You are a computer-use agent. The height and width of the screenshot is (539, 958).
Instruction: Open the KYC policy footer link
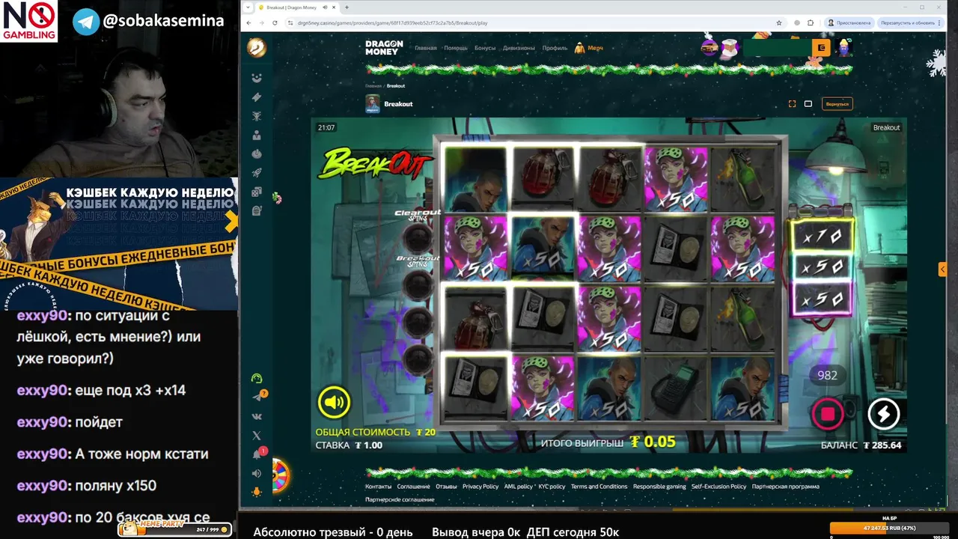(x=552, y=487)
